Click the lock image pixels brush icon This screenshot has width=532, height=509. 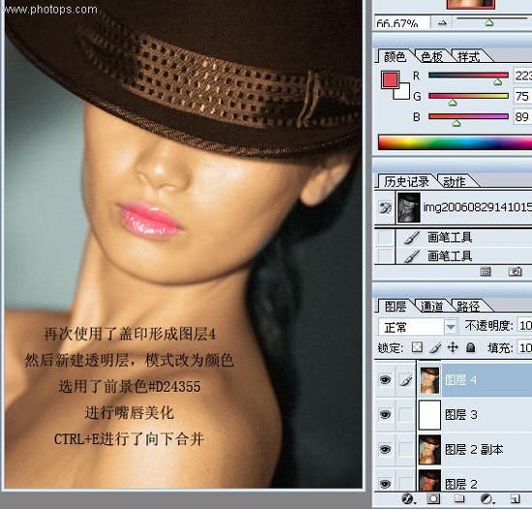click(x=435, y=347)
